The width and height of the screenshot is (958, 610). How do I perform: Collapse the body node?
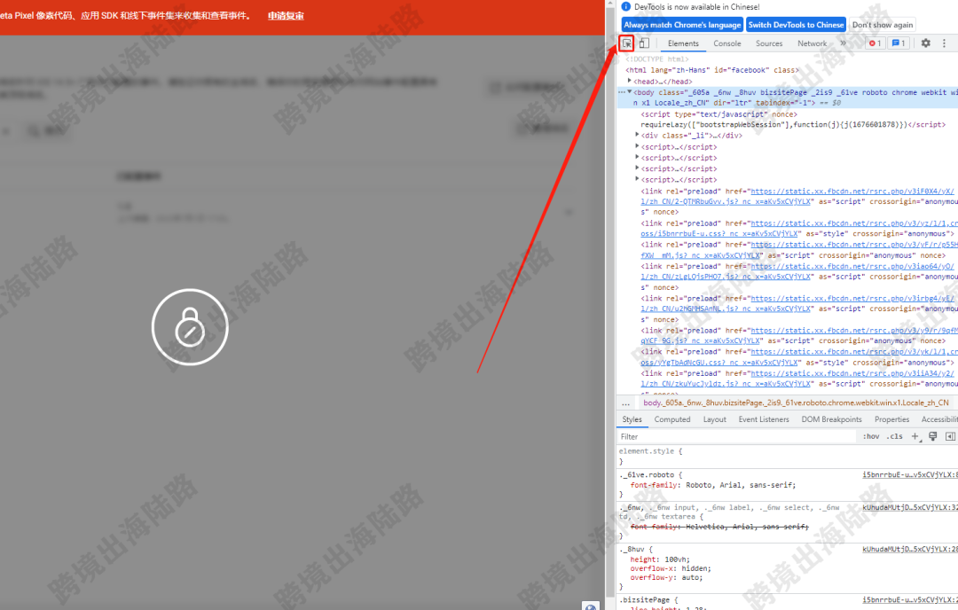pos(630,91)
